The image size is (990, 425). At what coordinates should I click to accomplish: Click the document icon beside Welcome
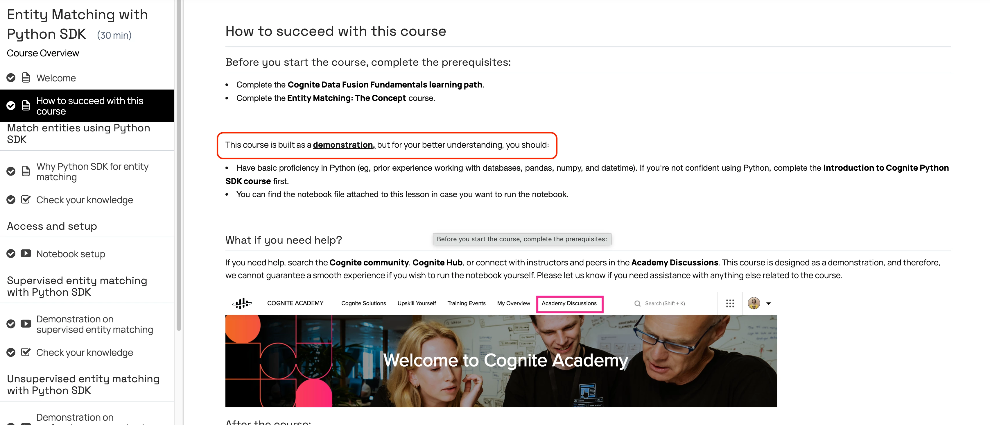pyautogui.click(x=26, y=78)
